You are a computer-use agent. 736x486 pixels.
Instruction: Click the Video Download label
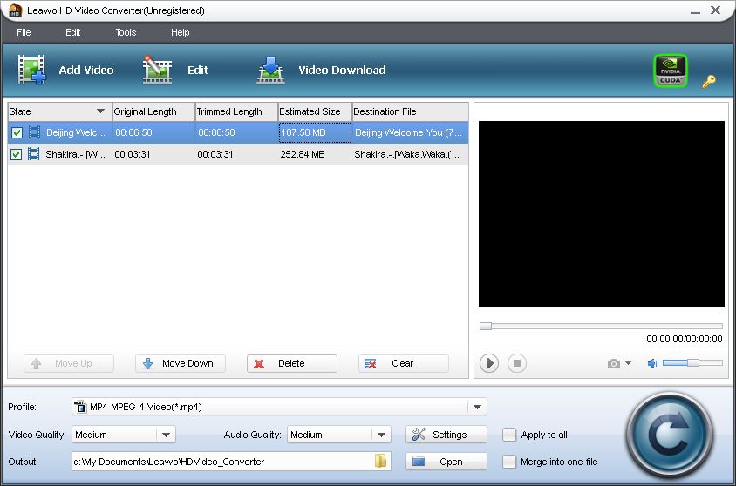point(342,71)
